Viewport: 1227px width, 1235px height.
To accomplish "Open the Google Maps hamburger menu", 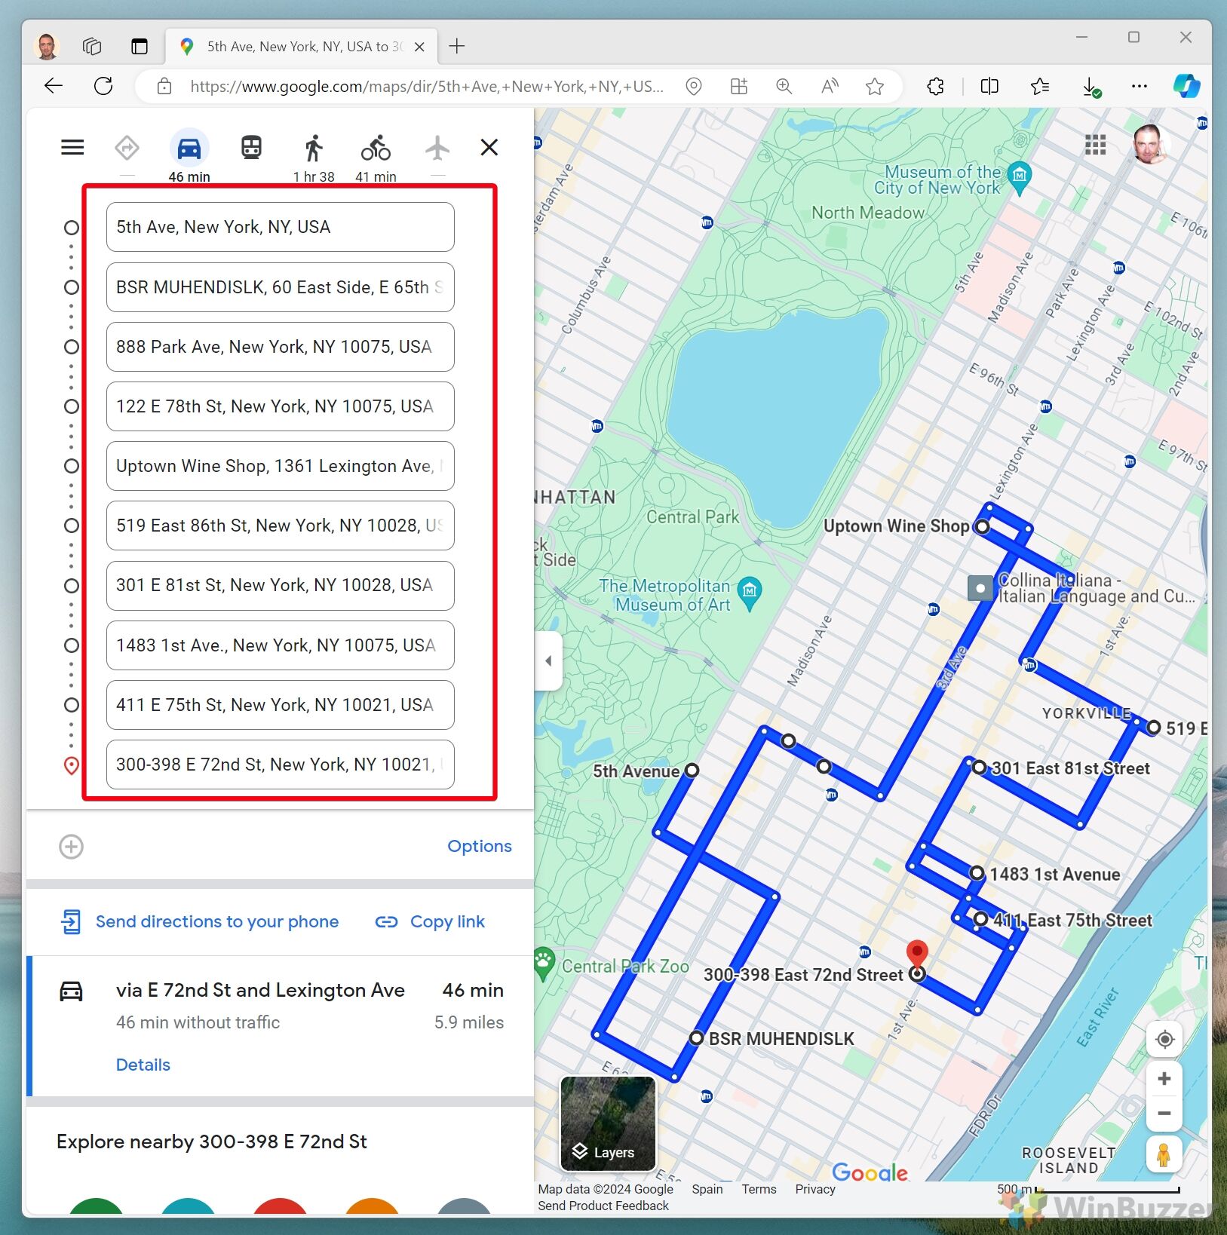I will pos(72,147).
